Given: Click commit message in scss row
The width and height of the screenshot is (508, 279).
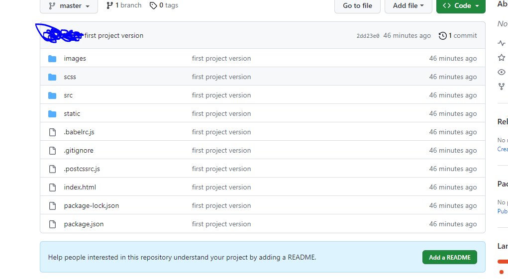Looking at the screenshot, I should [x=221, y=77].
